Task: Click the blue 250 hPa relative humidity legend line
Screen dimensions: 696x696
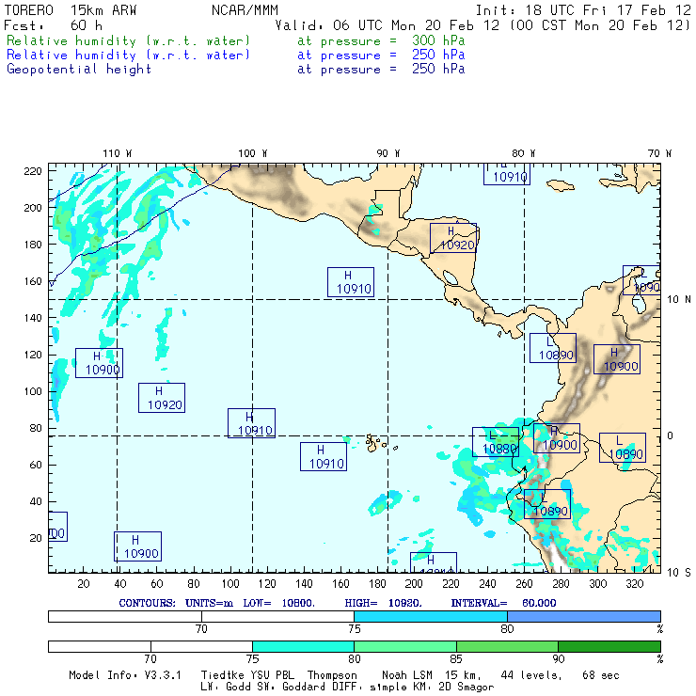Action: [x=129, y=55]
